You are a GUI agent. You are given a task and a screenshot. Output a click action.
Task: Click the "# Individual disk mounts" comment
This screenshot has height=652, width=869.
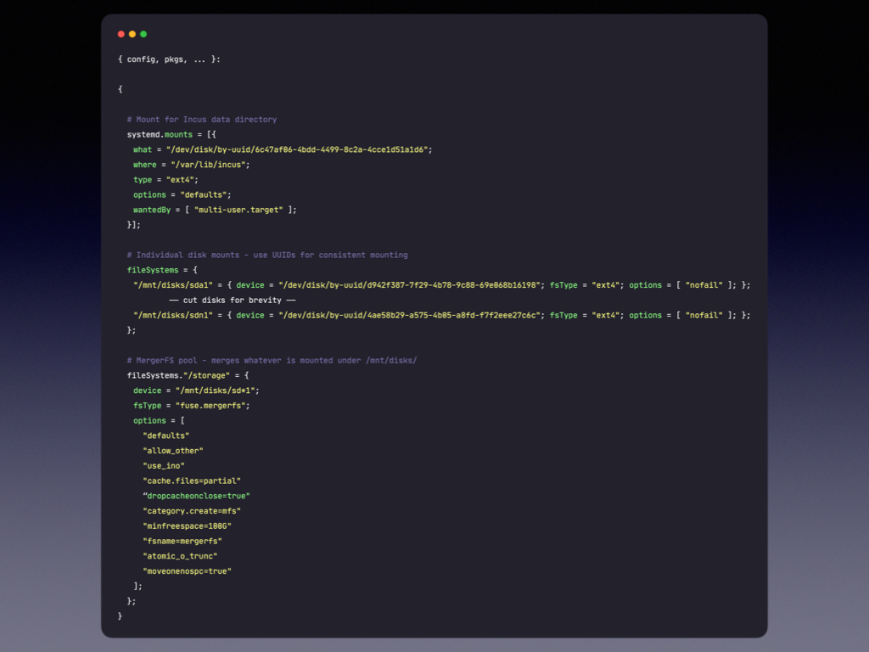tap(267, 255)
